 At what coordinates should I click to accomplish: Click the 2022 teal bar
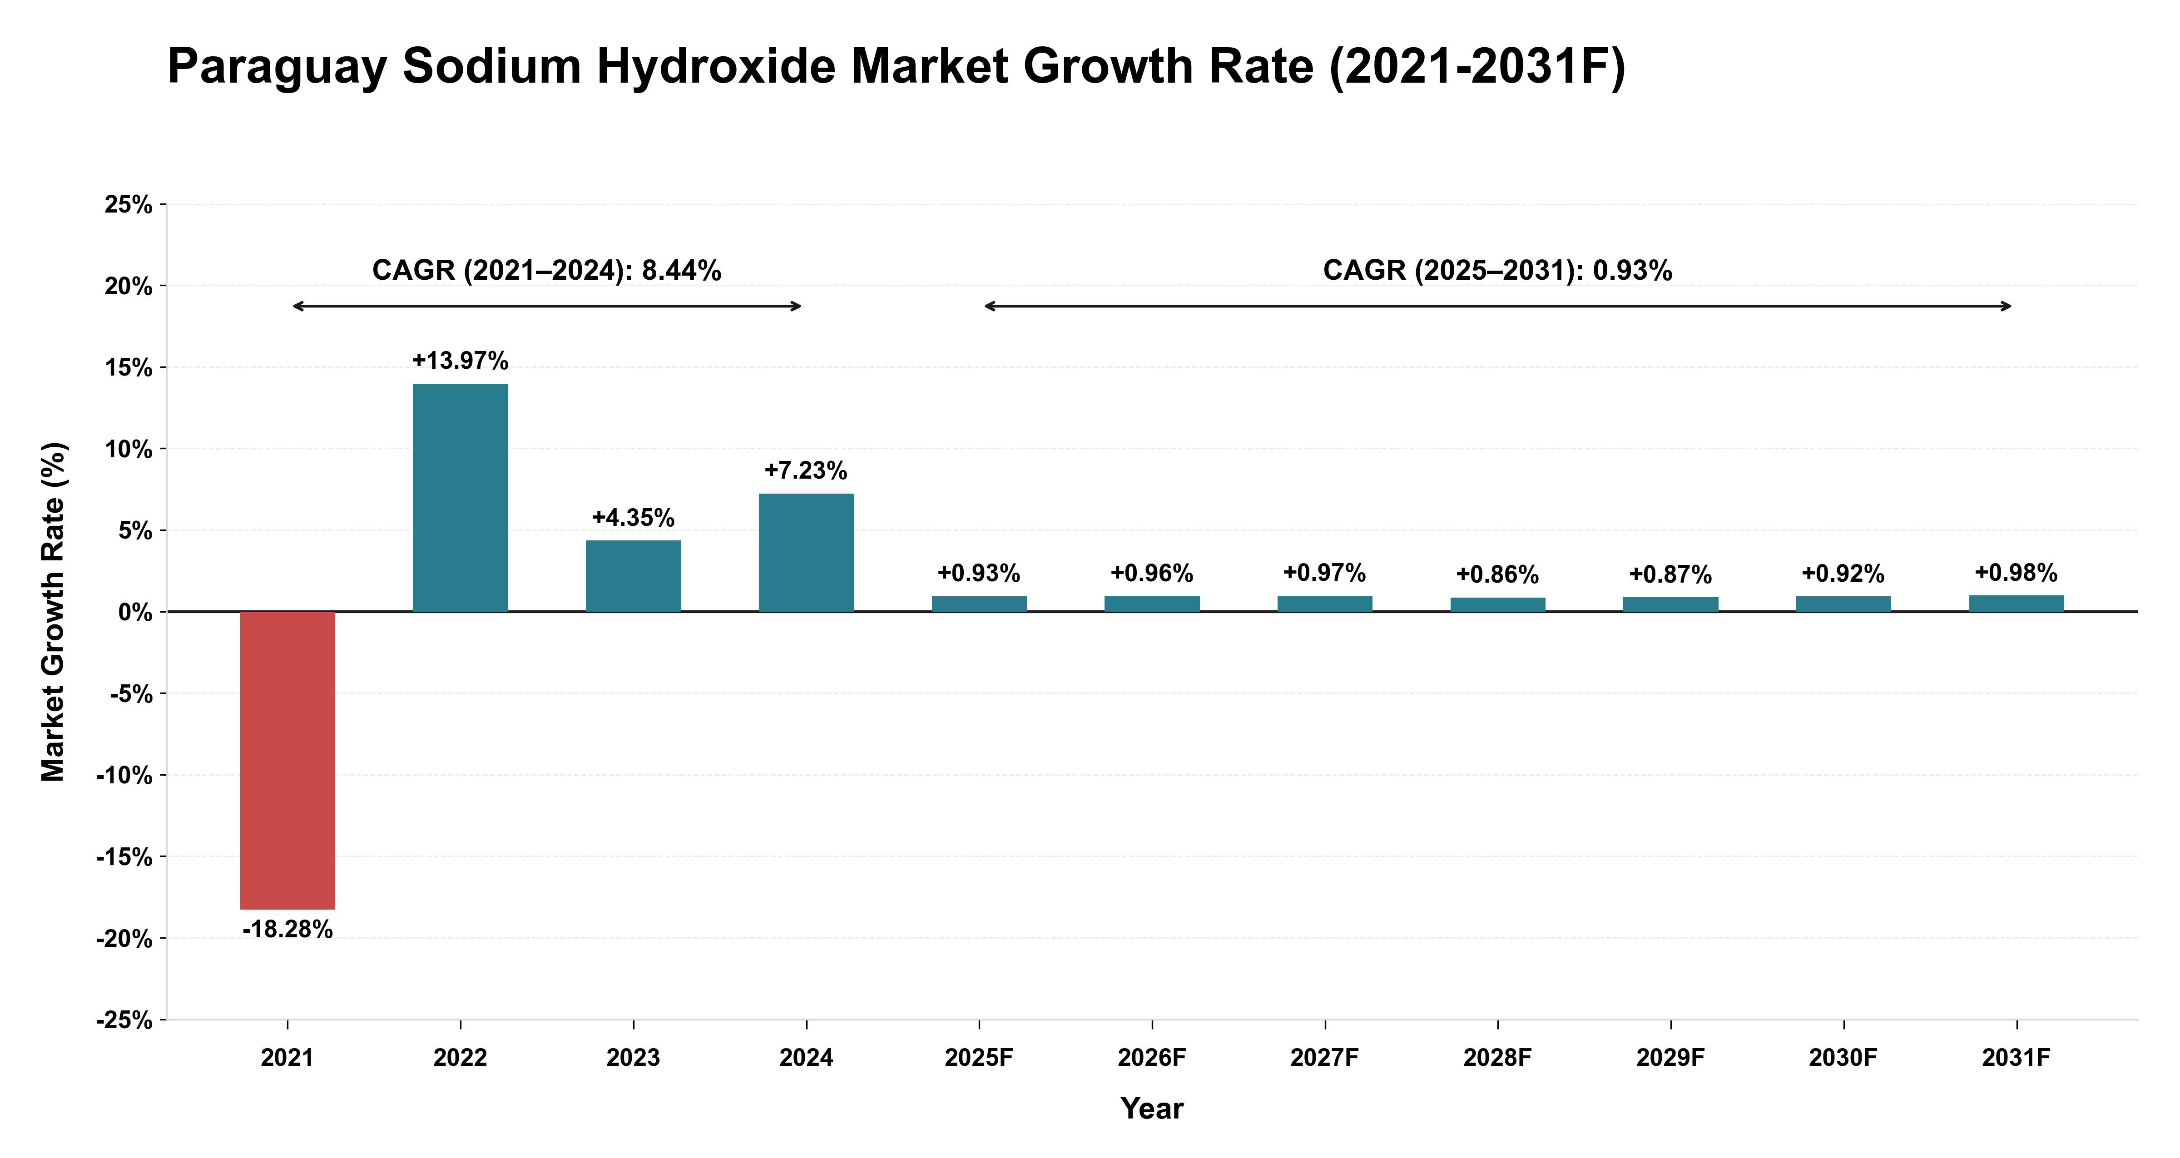click(x=461, y=498)
